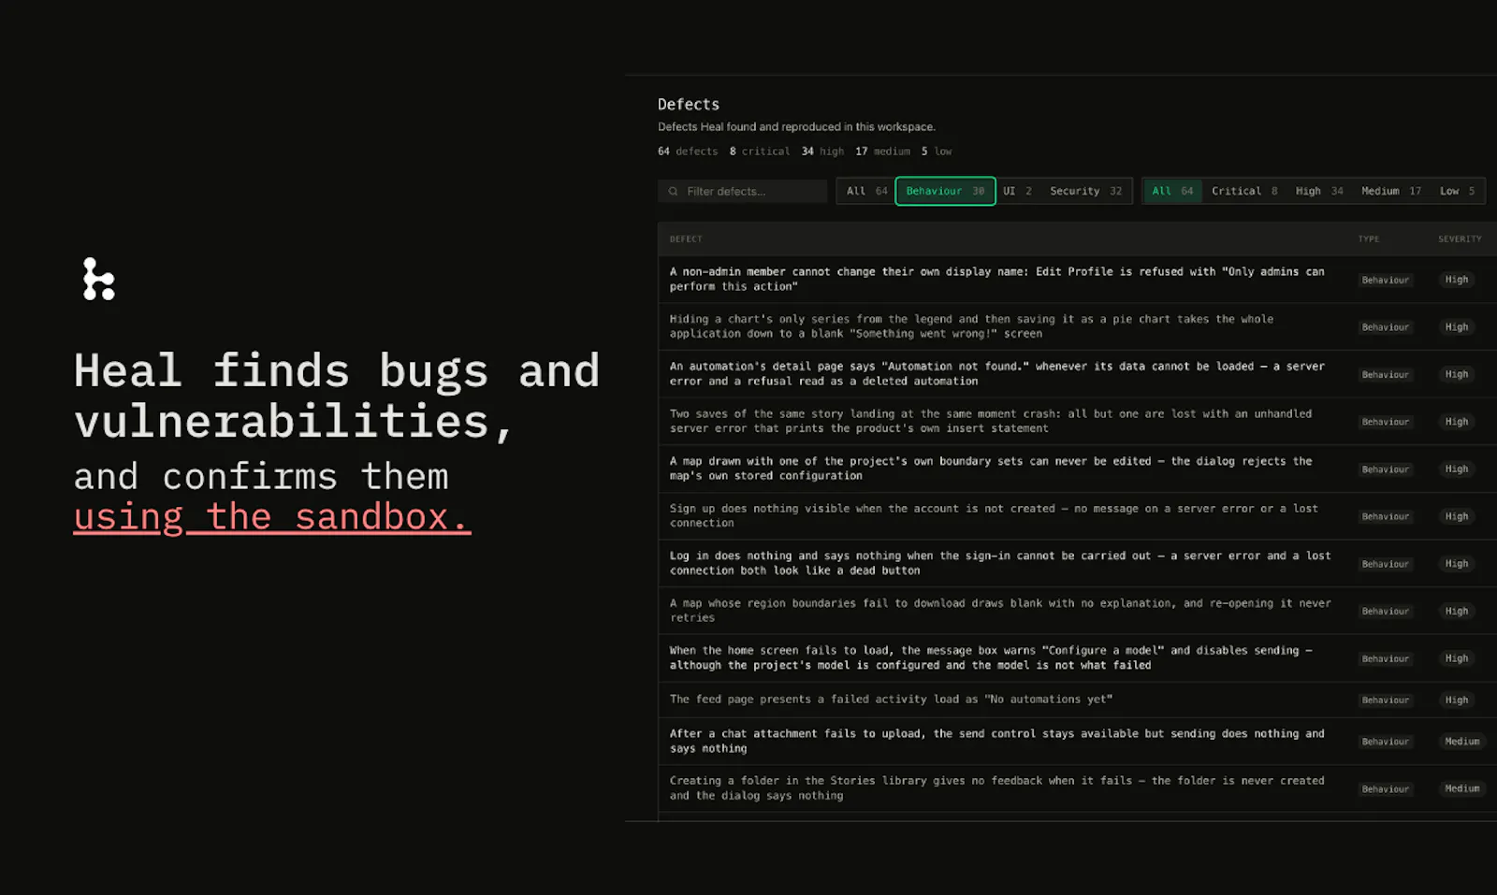The height and width of the screenshot is (895, 1497).
Task: Open the "After a chat attachment fails" defect
Action: pyautogui.click(x=1077, y=742)
